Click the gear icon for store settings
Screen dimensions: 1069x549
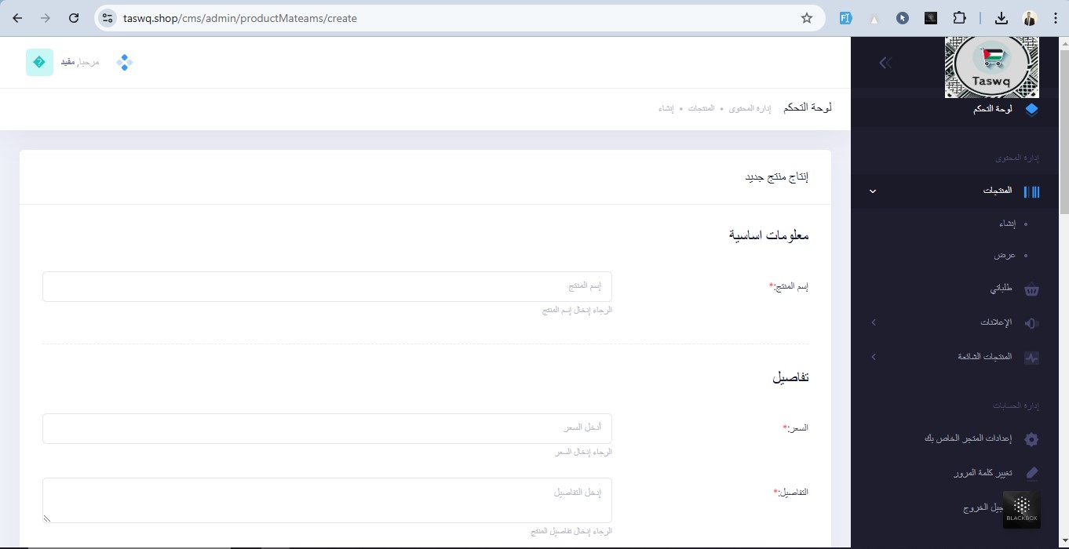1031,439
